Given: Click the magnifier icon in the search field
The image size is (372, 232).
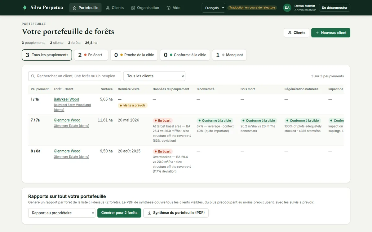Looking at the screenshot, I should [x=33, y=76].
